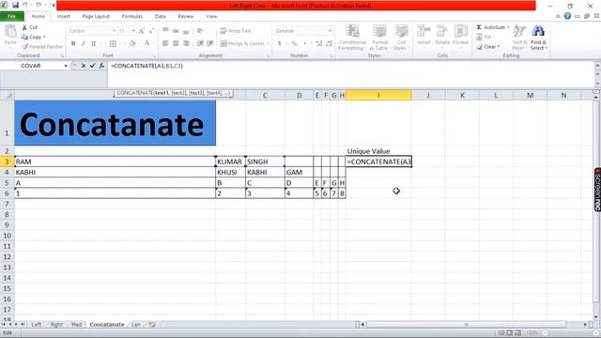
Task: Click the Insert Function fx icon
Action: 101,66
